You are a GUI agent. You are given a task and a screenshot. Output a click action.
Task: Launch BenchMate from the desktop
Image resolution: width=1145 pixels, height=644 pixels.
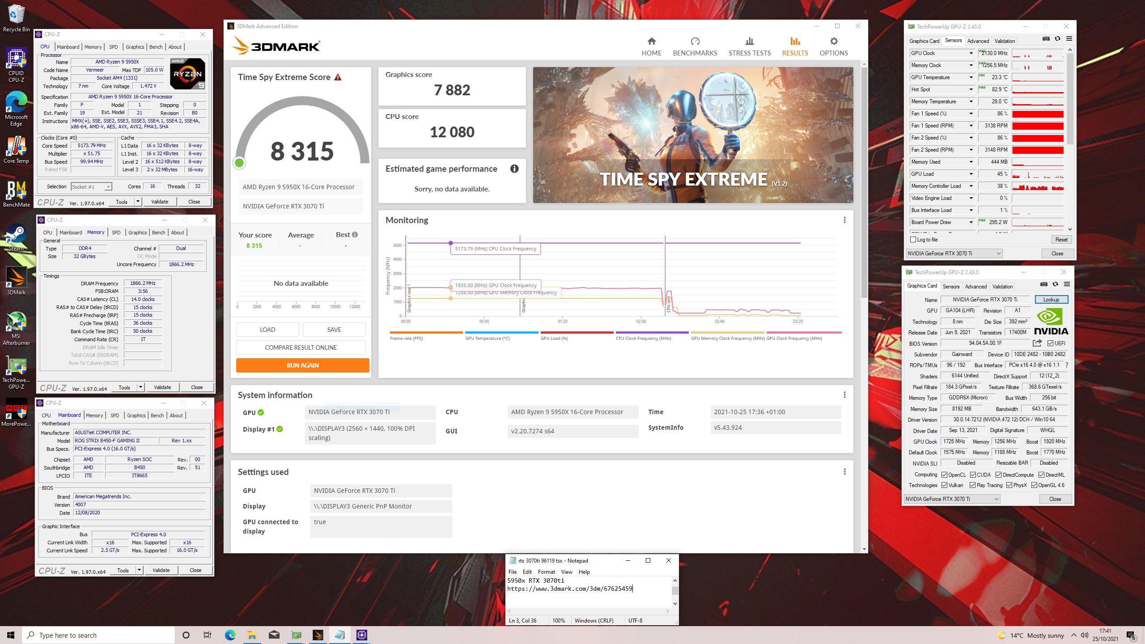pyautogui.click(x=16, y=194)
